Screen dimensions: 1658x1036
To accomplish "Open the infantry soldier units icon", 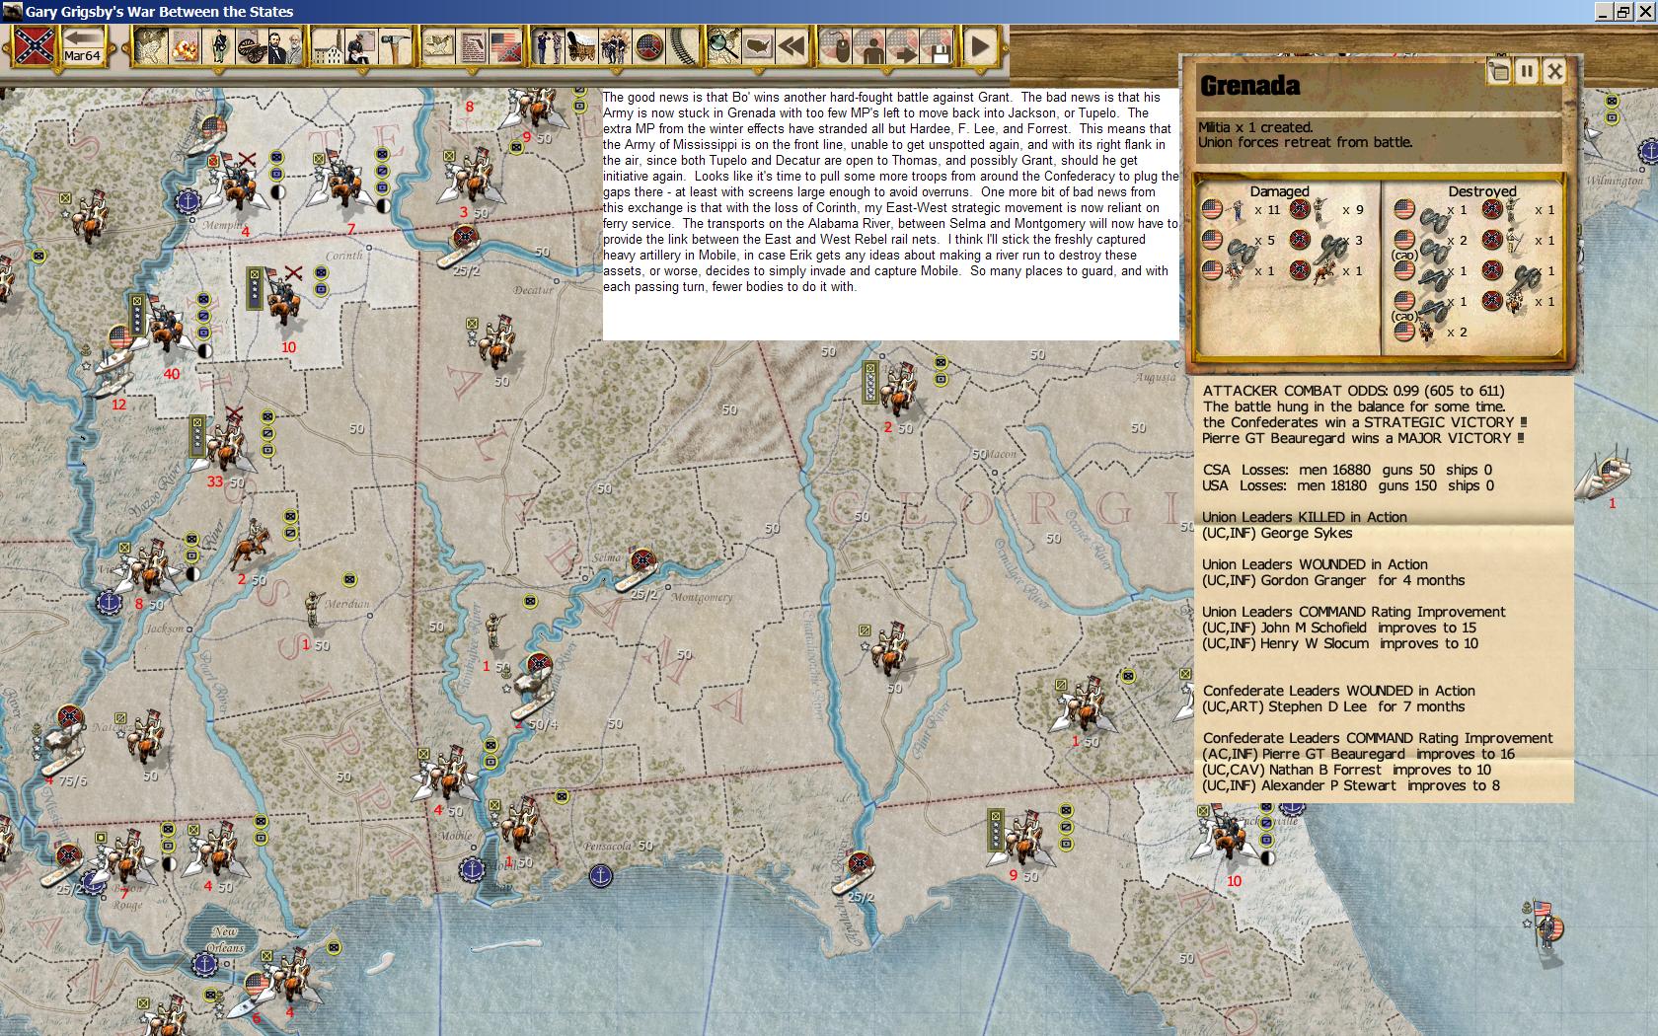I will 219,46.
